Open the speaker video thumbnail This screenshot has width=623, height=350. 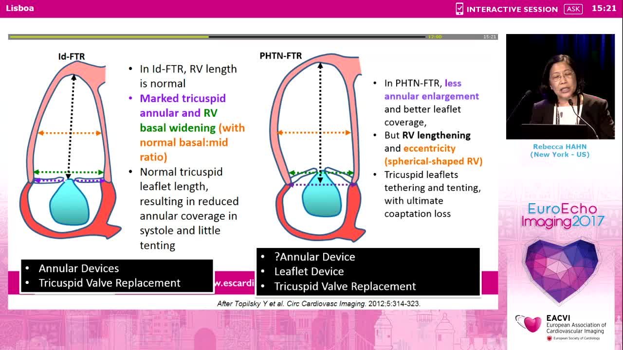[560, 87]
